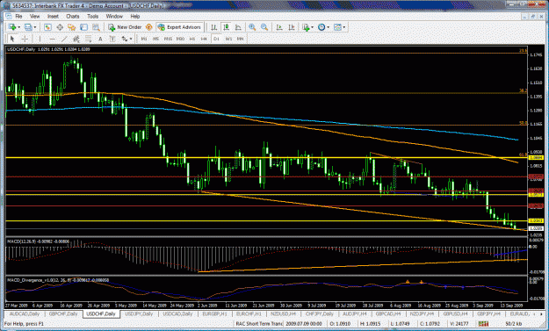Click the Profiles icon in toolbar
The width and height of the screenshot is (549, 331).
28,27
